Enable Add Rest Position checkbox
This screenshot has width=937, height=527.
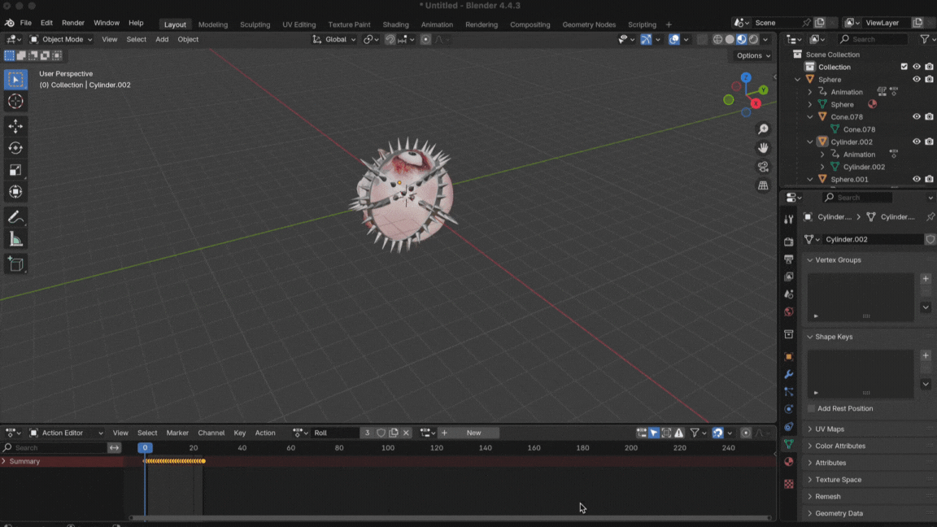pos(811,409)
